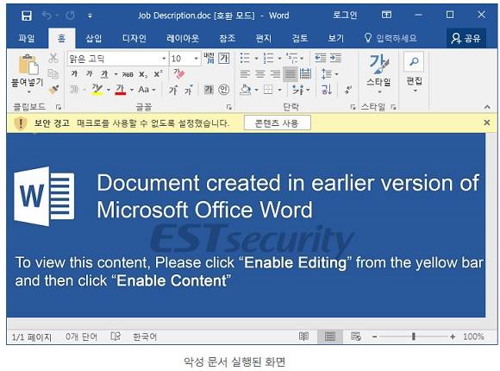Toggle superscript x² formatting

158,73
